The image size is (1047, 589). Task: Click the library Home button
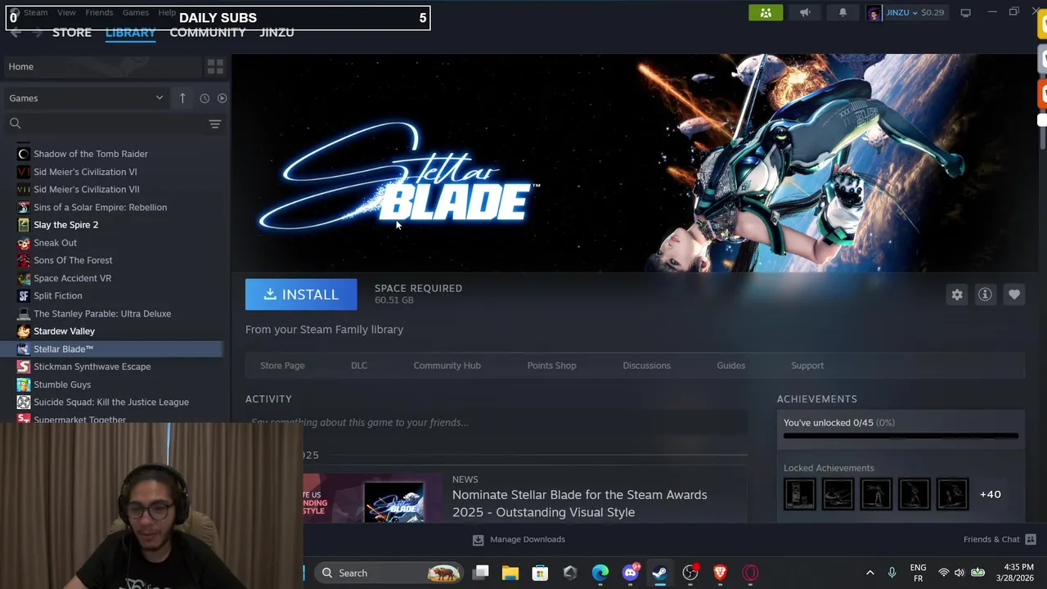pyautogui.click(x=101, y=66)
